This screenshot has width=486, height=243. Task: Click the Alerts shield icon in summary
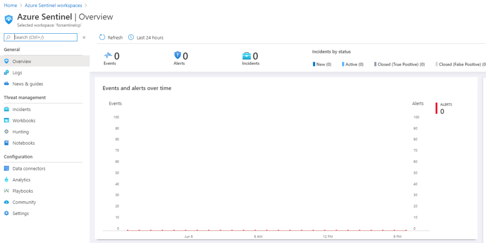(178, 55)
